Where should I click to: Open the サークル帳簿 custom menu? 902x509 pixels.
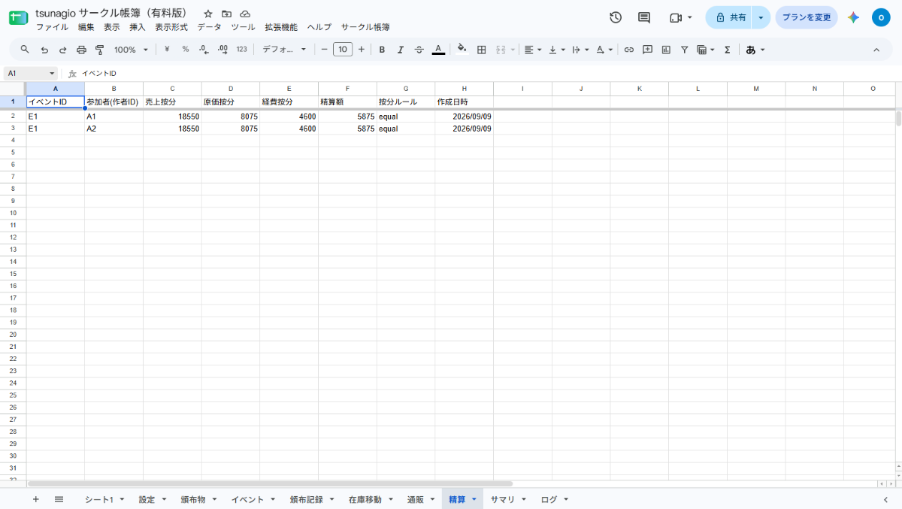pyautogui.click(x=365, y=27)
